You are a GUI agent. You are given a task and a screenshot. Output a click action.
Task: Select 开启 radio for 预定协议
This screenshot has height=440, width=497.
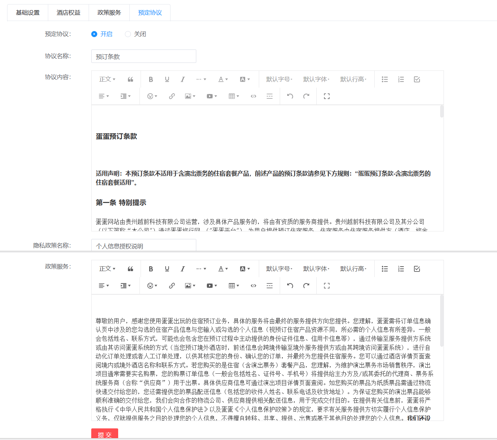click(94, 34)
